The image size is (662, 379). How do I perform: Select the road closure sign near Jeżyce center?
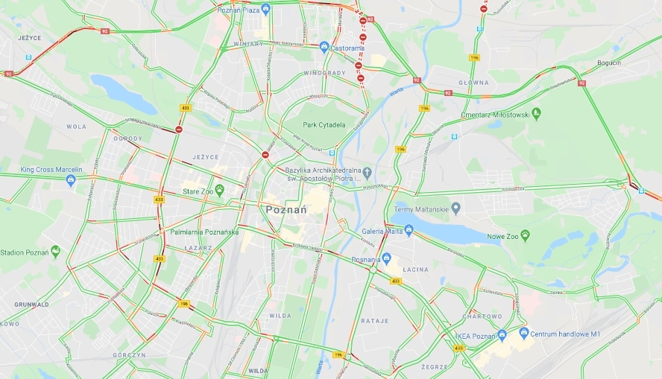click(265, 155)
